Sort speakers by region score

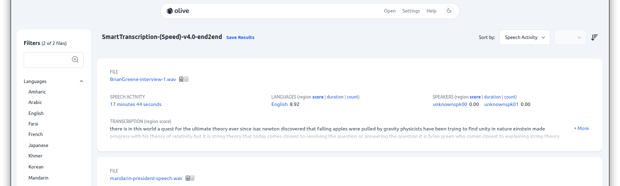click(x=475, y=97)
